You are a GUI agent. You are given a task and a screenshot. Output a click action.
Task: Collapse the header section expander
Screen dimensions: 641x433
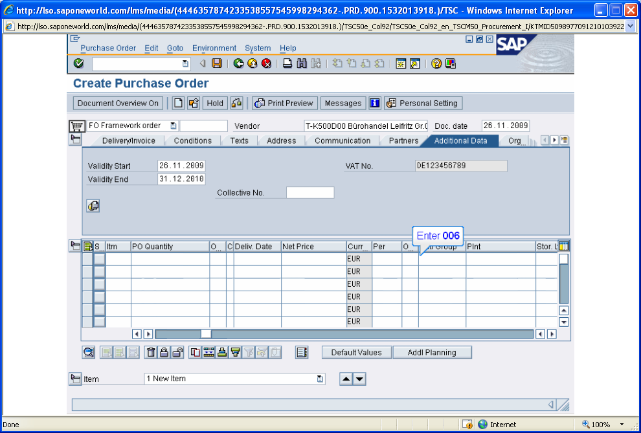coord(76,140)
